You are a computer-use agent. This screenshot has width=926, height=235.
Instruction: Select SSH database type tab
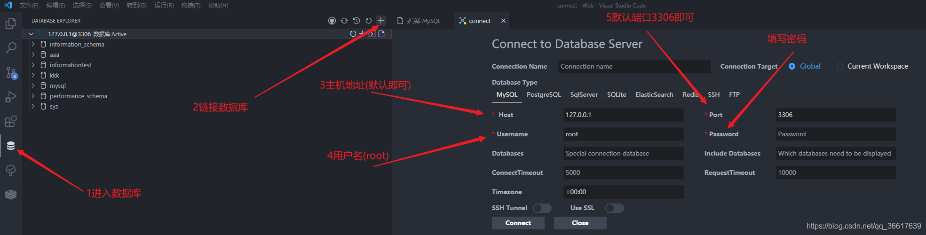(x=713, y=94)
